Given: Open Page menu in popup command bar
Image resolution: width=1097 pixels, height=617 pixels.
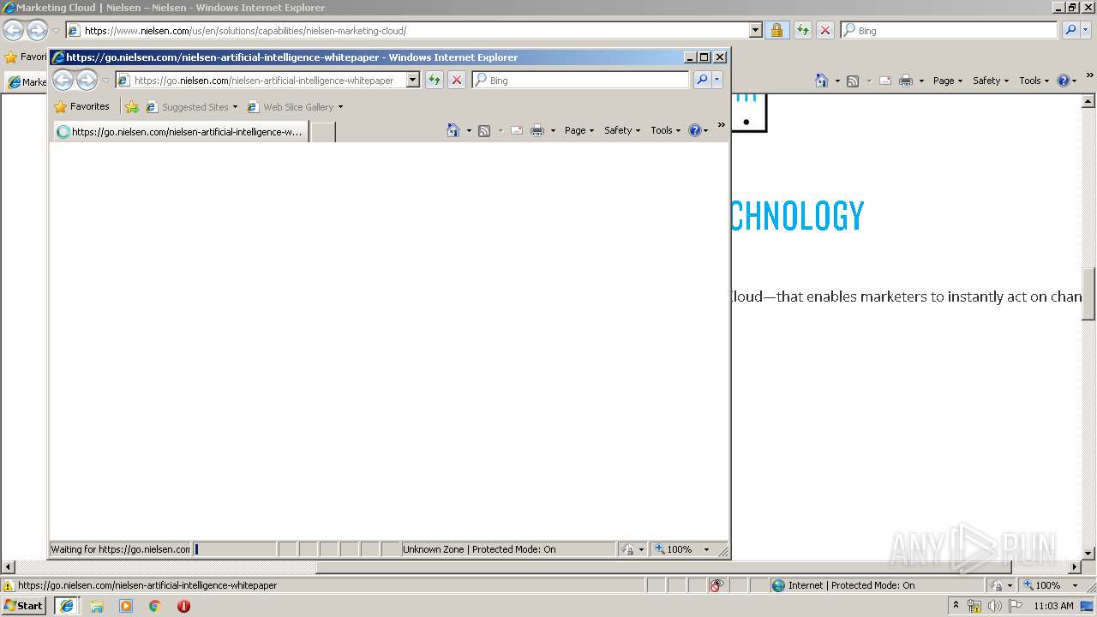Looking at the screenshot, I should click(x=578, y=130).
